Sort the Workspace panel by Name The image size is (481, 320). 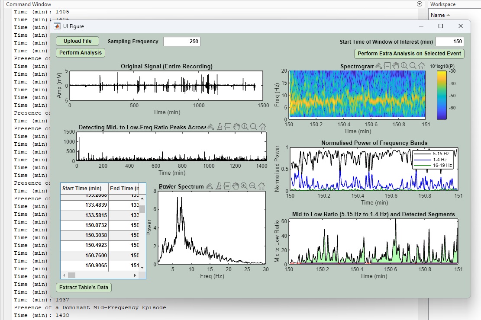[x=439, y=14]
